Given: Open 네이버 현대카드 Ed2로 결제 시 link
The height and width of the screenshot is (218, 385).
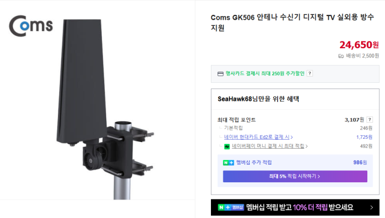Looking at the screenshot, I should tap(256, 137).
